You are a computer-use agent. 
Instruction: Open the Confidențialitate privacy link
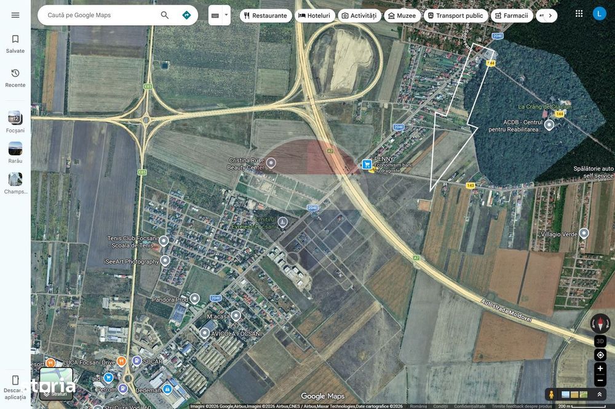click(x=470, y=407)
